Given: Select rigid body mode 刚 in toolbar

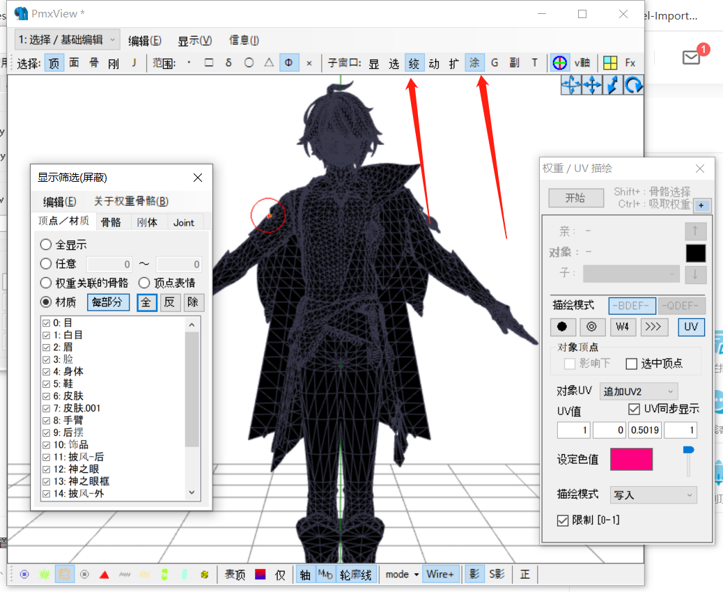Looking at the screenshot, I should point(114,63).
